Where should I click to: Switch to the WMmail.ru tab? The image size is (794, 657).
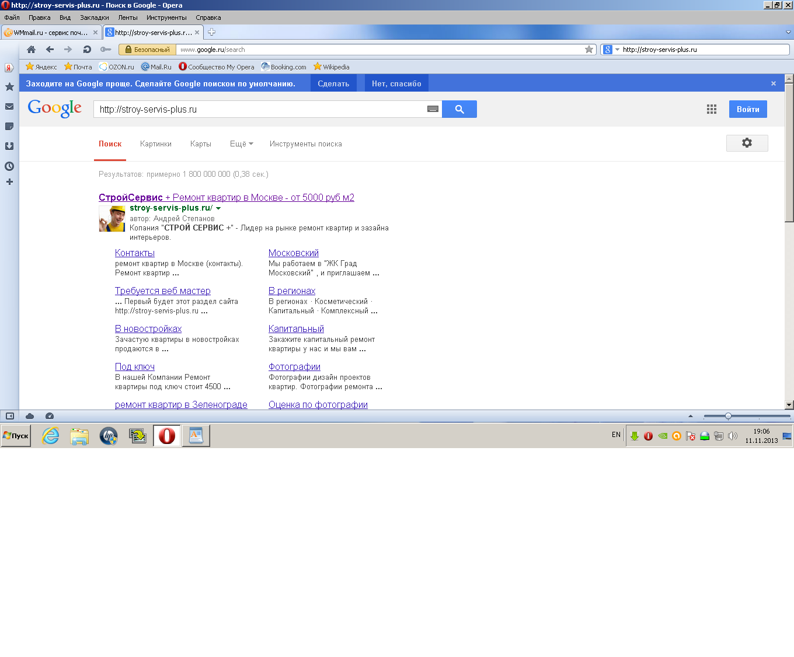click(51, 33)
